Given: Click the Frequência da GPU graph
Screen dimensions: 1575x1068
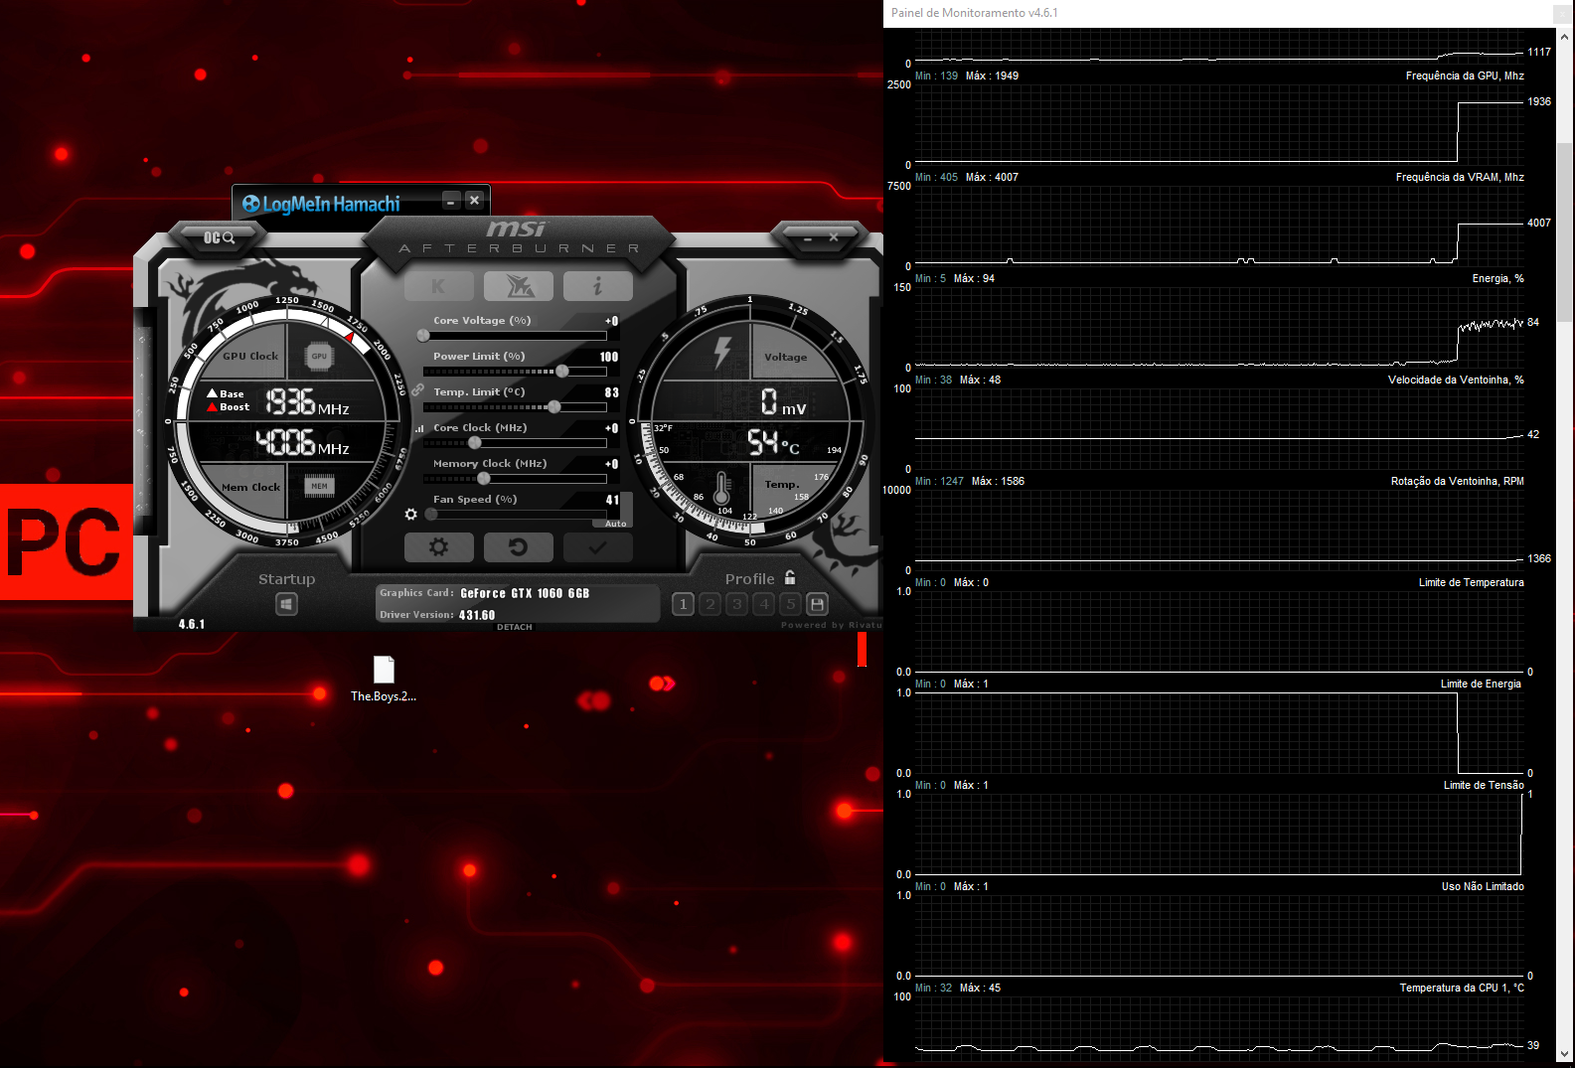Looking at the screenshot, I should 1219,125.
